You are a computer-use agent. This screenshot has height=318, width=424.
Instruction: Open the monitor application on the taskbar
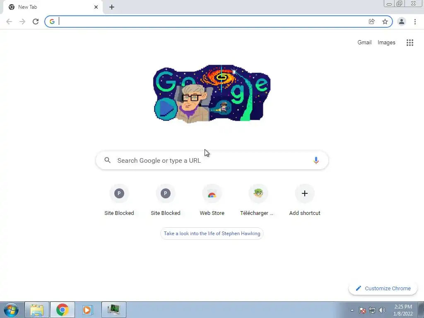point(113,310)
